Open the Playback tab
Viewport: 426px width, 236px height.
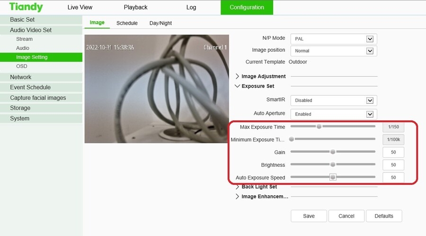pos(135,8)
